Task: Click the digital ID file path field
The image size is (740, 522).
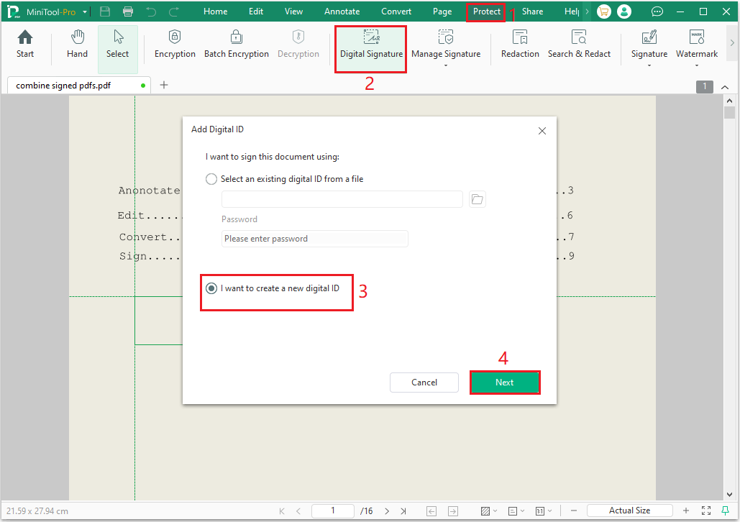Action: click(x=342, y=199)
